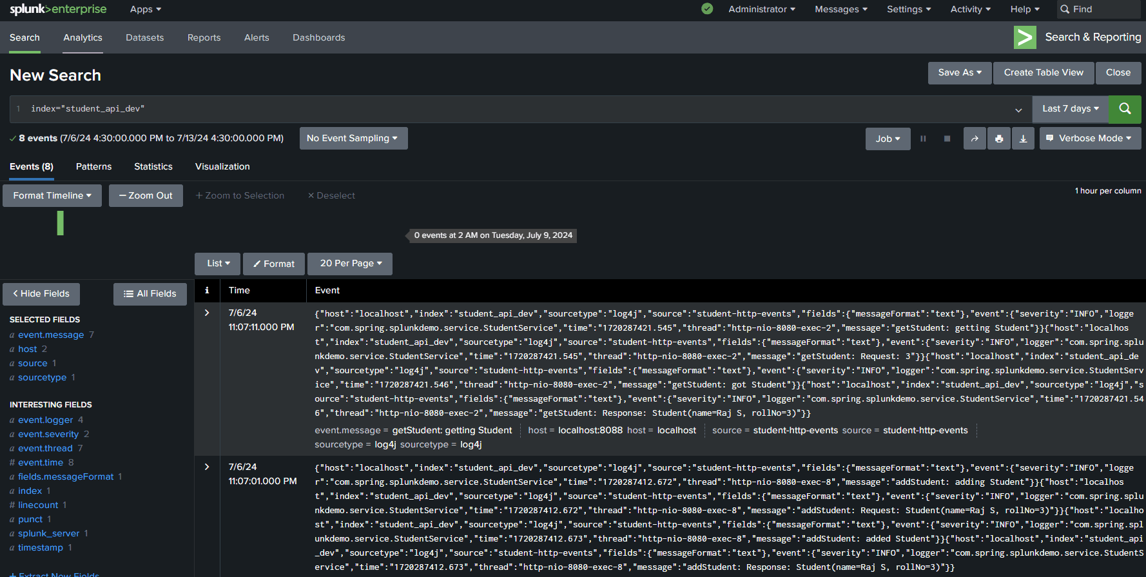Expand the search bar with chevron
Screen dimensions: 1146x577
[x=1018, y=110]
